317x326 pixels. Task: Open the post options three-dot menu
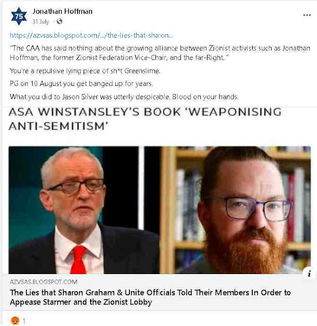coord(307,15)
